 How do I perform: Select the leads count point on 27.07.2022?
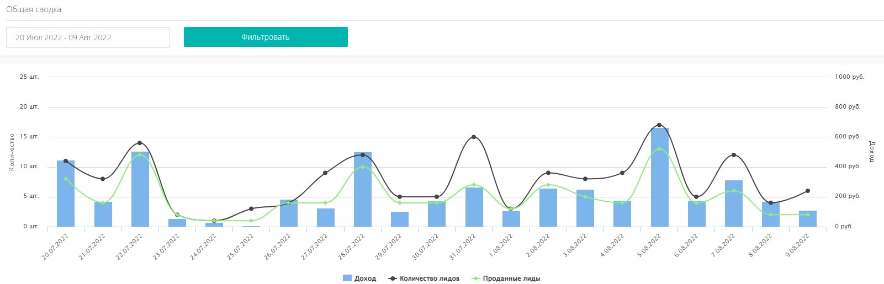click(x=325, y=173)
